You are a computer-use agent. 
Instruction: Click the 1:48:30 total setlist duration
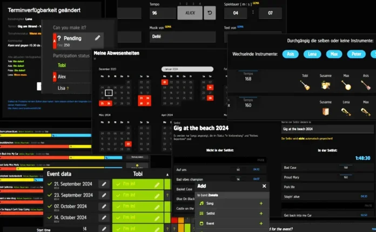click(x=362, y=158)
